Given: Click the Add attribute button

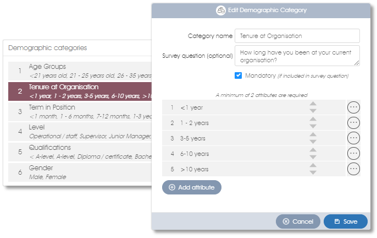Looking at the screenshot, I should point(192,187).
